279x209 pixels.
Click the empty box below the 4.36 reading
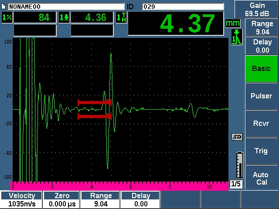point(92,30)
